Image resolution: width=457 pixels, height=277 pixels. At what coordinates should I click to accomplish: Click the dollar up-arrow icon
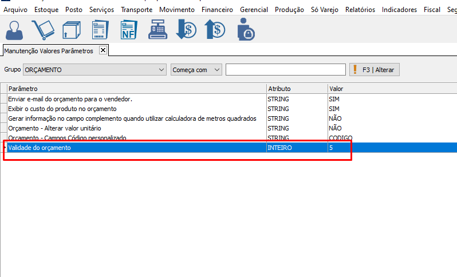point(215,29)
